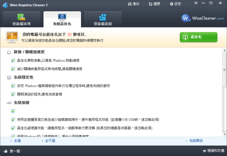Screen dimensions: 227x156
Task: Open the 備份 backup option
Action: (x=134, y=4)
